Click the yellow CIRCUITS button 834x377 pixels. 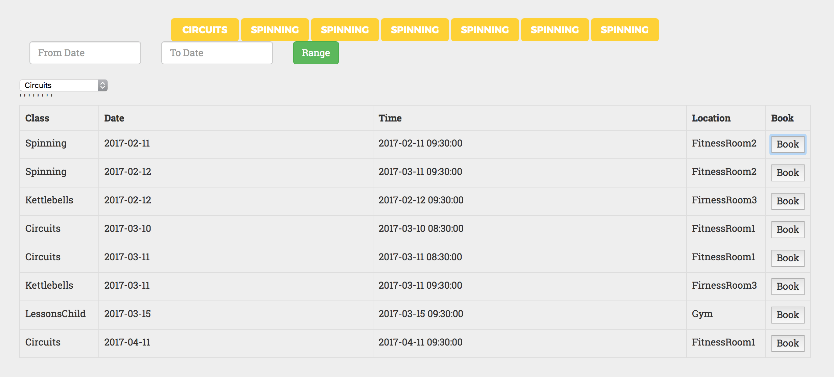tap(205, 30)
